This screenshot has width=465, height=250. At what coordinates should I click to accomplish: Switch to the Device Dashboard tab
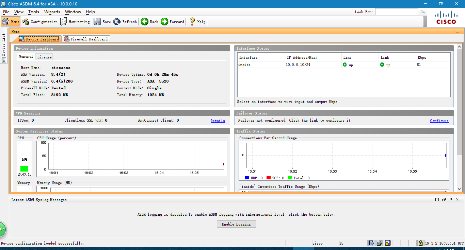(x=39, y=39)
